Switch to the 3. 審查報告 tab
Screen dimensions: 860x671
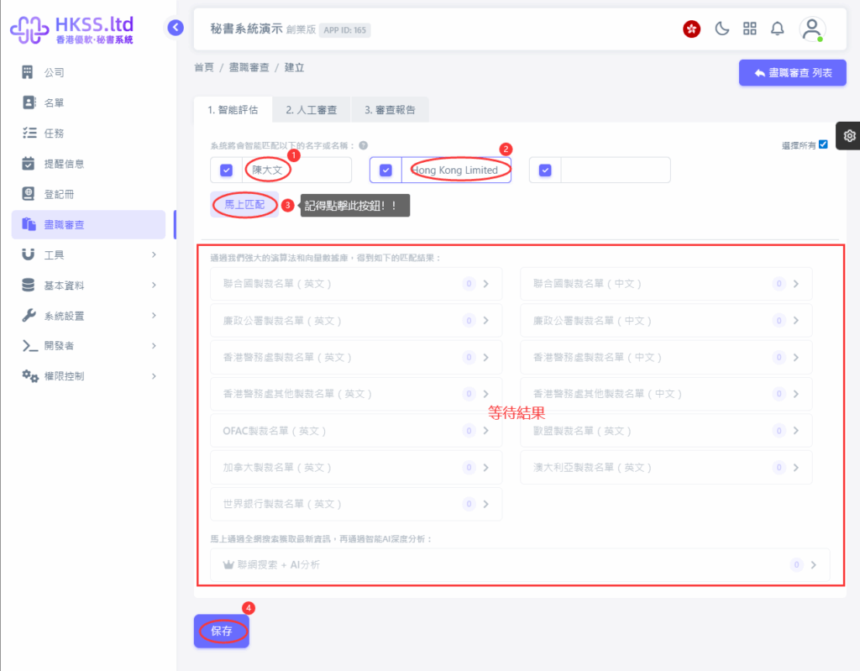point(390,110)
